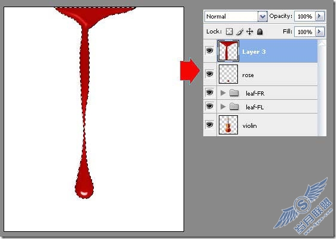This screenshot has width=336, height=239.
Task: Expand the leaf-FL group triangle
Action: coord(223,106)
